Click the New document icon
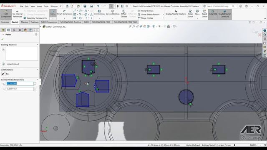 click(x=72, y=6)
